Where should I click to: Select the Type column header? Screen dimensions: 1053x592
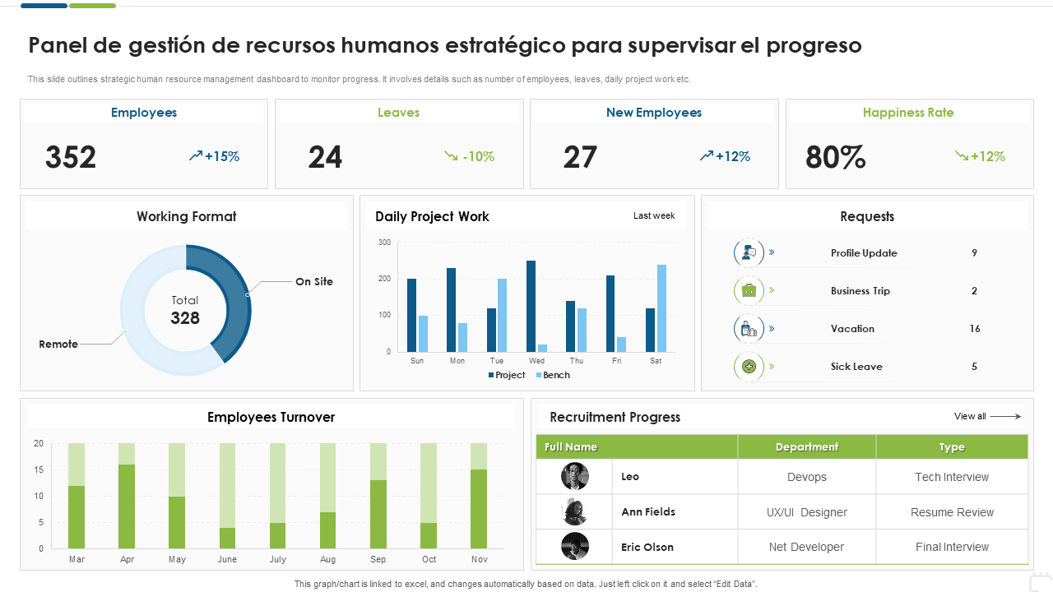pos(953,447)
